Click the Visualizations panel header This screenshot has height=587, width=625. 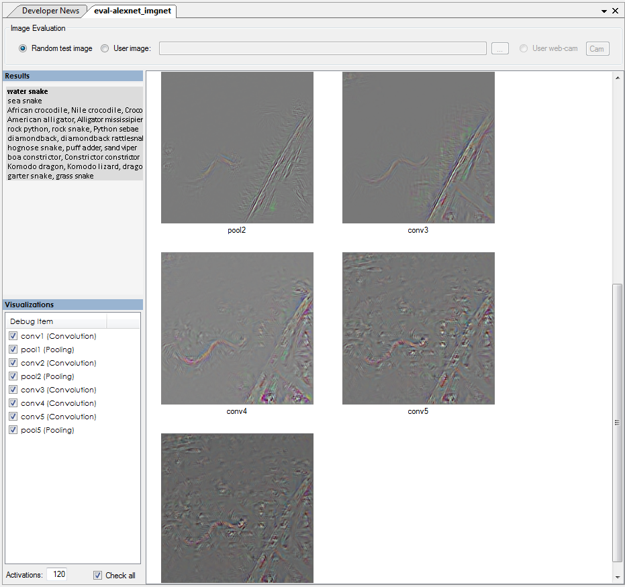click(x=73, y=305)
